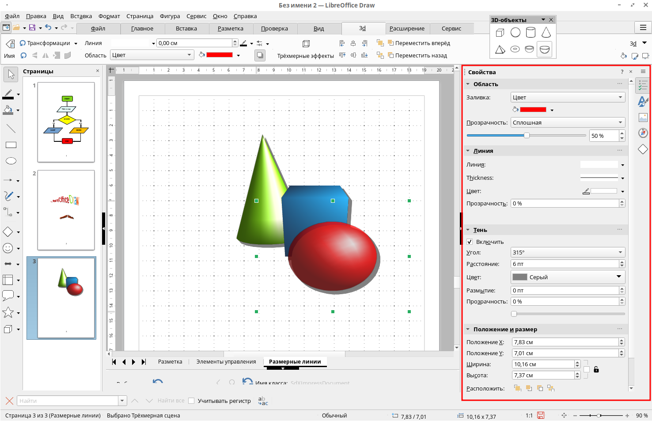Open the Navigator sidebar deck
Screen dimensions: 652x421
[x=643, y=133]
